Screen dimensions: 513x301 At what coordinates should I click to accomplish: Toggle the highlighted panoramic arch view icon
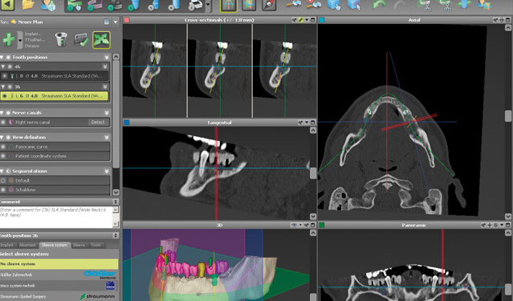tap(228, 6)
